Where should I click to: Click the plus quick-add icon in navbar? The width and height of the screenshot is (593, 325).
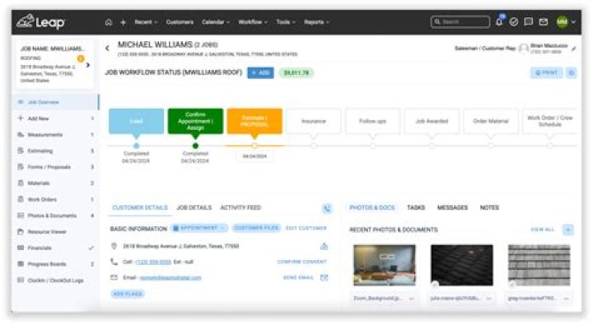123,22
